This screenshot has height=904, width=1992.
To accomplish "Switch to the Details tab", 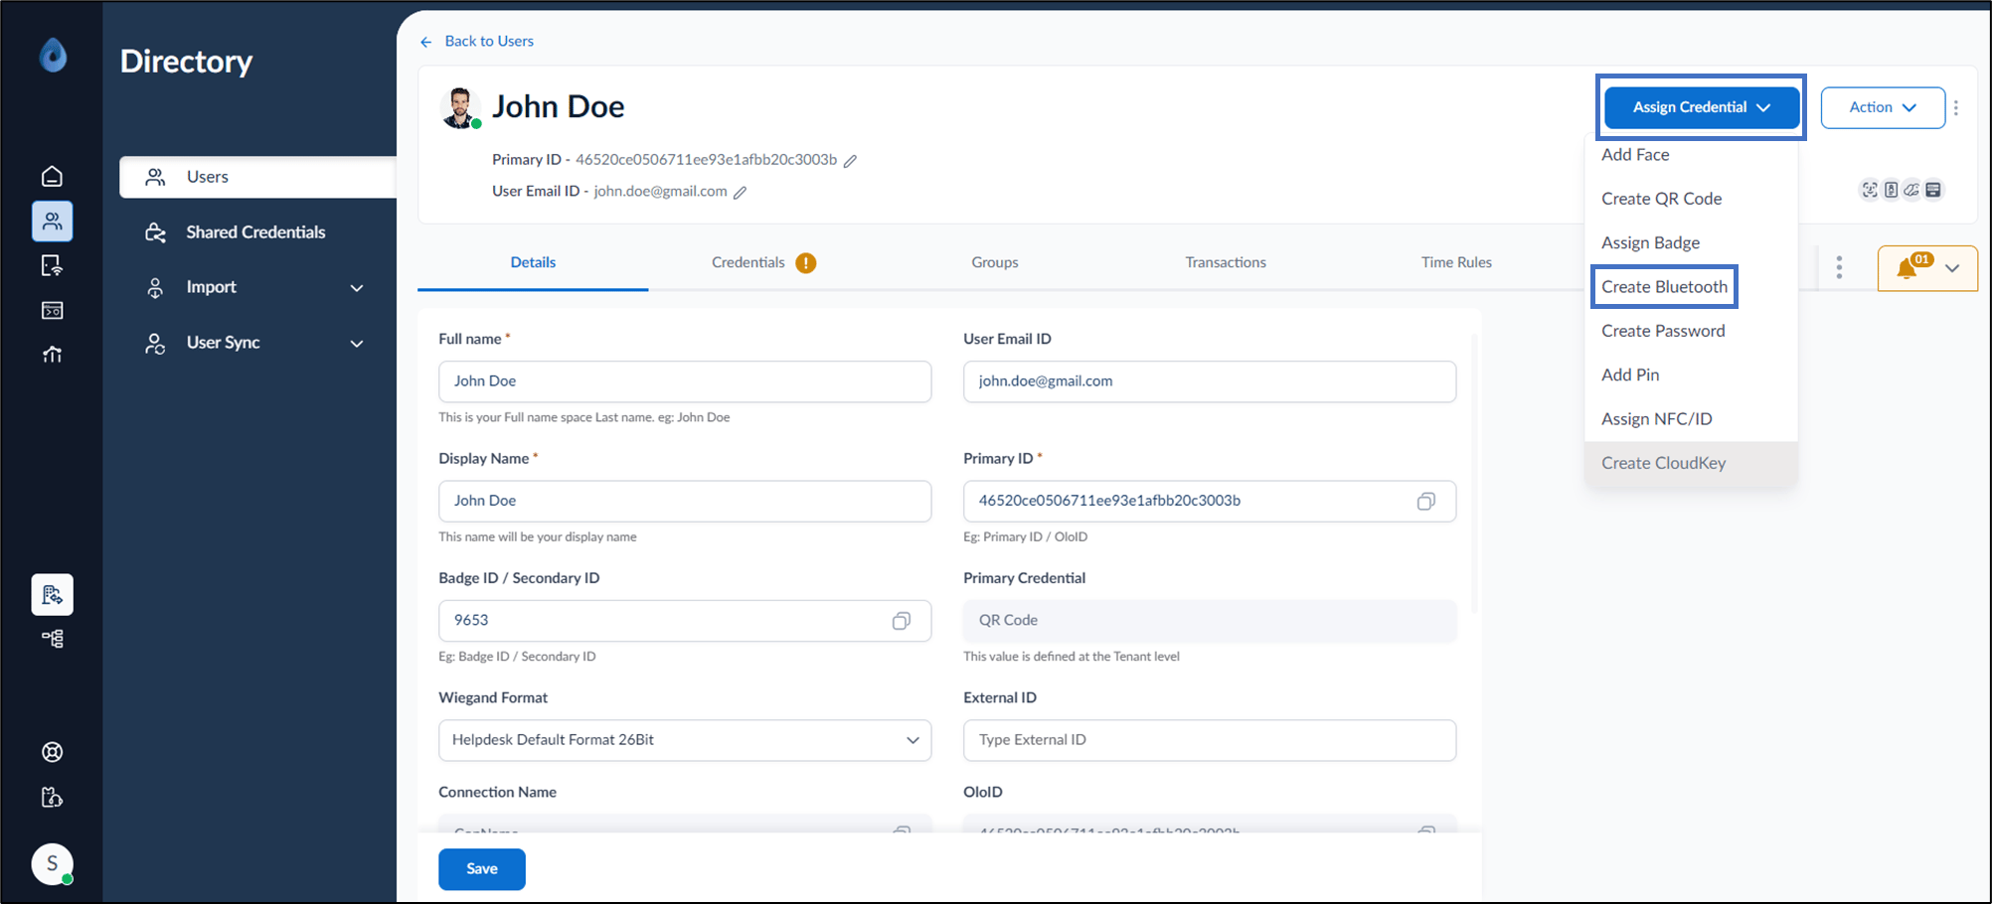I will click(x=533, y=262).
